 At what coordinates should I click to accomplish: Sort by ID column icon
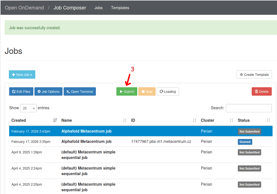(x=194, y=120)
